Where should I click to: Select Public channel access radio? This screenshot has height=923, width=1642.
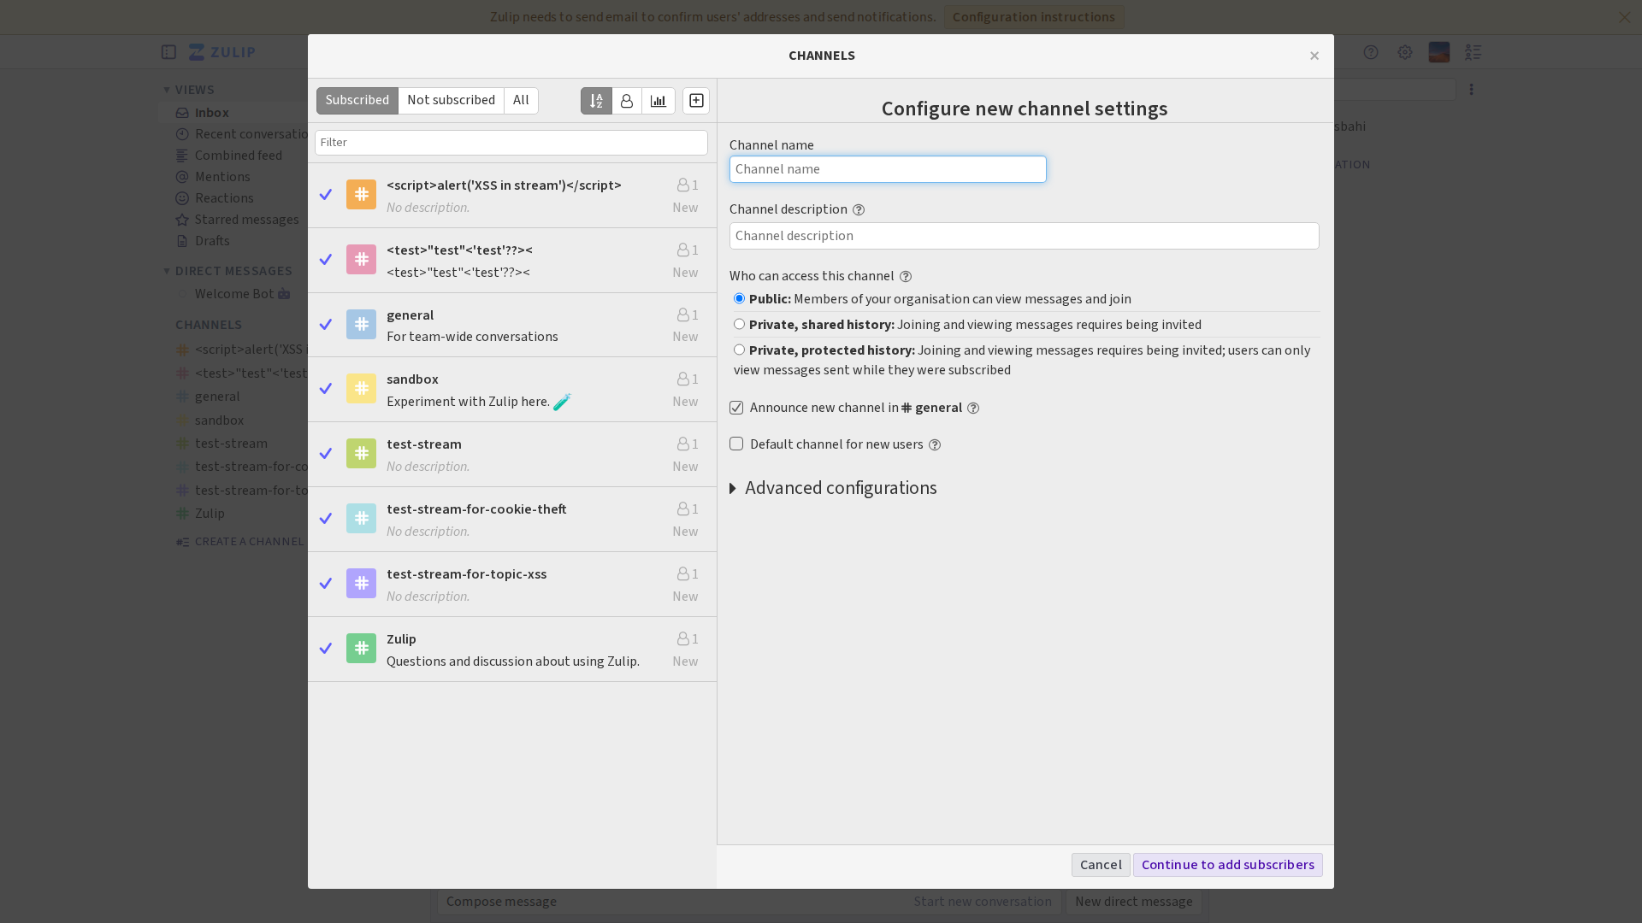tap(739, 298)
